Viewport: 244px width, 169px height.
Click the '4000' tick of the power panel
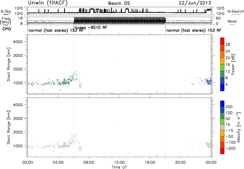click(x=18, y=42)
